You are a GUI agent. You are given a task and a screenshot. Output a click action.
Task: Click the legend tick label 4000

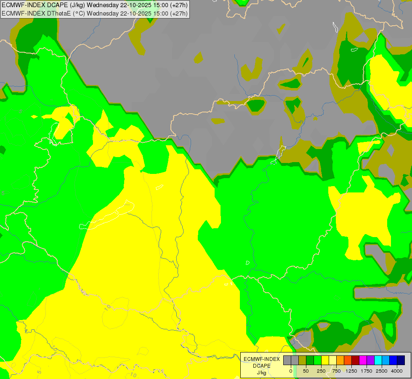(397, 371)
